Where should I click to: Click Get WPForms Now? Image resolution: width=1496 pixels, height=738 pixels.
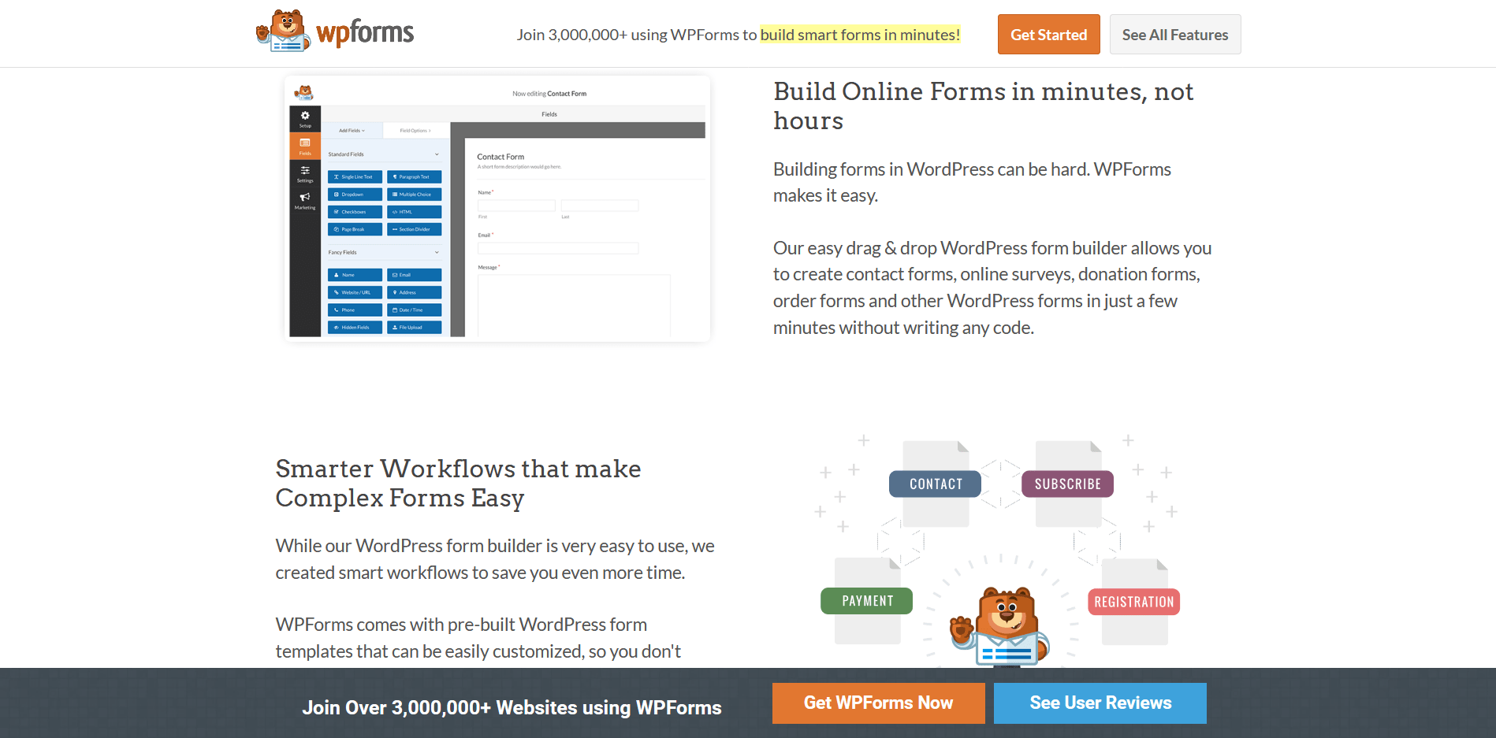878,703
